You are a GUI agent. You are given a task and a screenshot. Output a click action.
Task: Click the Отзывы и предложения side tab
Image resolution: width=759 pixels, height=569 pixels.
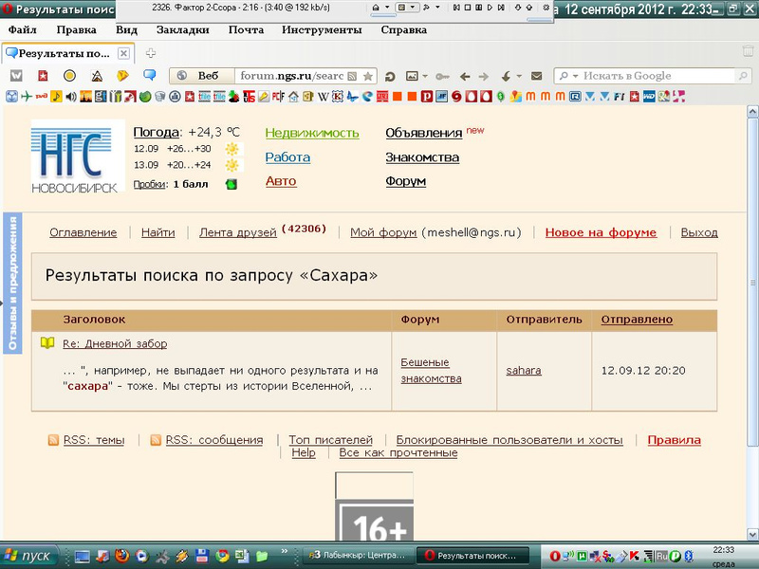coord(13,283)
